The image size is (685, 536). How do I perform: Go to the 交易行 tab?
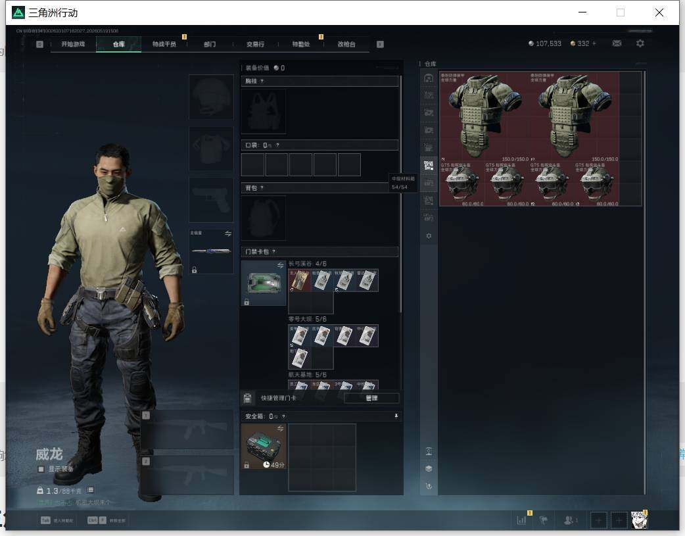coord(255,44)
